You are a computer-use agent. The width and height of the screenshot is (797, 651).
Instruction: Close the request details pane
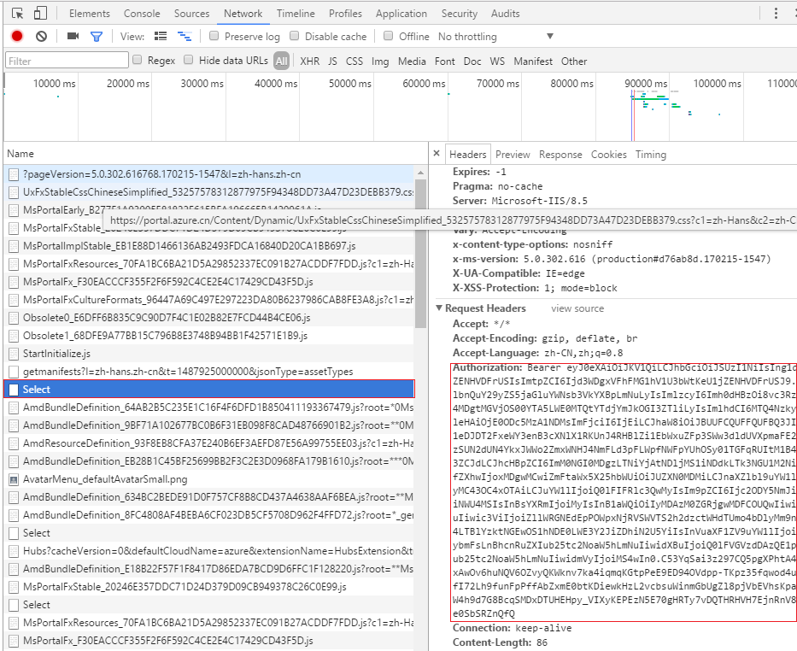coord(436,154)
